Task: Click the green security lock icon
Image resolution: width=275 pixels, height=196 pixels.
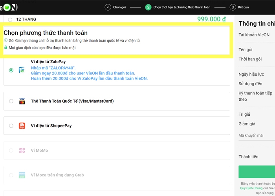Action: pyautogui.click(x=6, y=47)
